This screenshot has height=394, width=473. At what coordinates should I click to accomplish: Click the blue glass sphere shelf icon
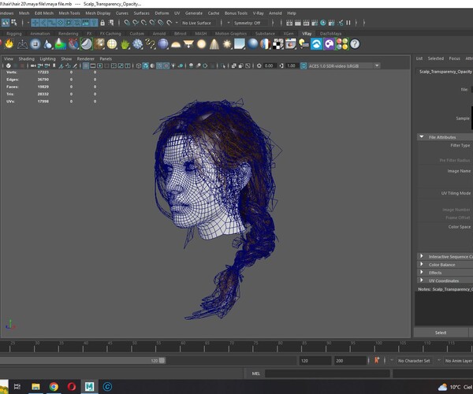point(163,44)
